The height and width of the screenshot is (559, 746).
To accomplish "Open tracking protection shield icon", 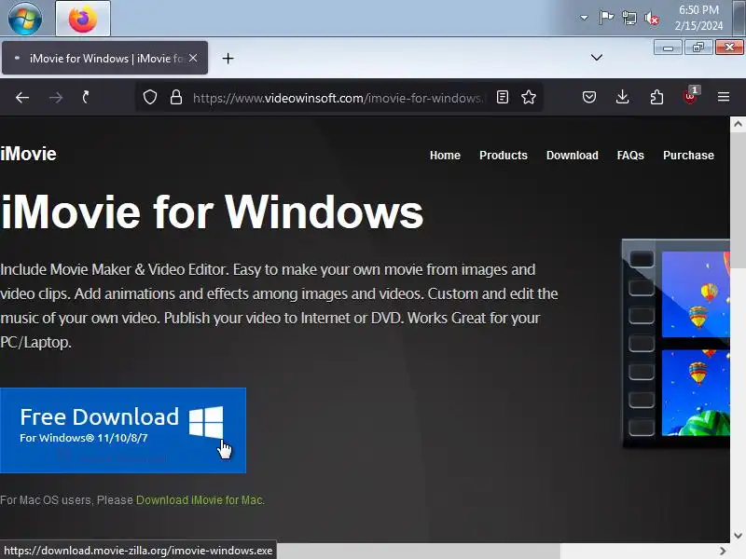I will pos(150,98).
